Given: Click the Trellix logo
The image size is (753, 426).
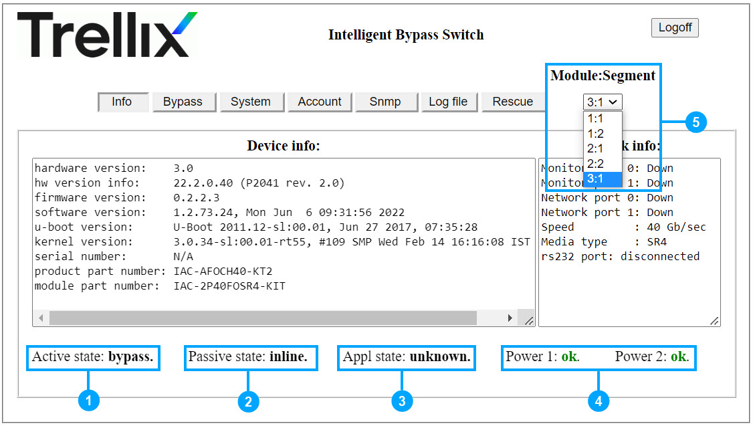Looking at the screenshot, I should [107, 35].
